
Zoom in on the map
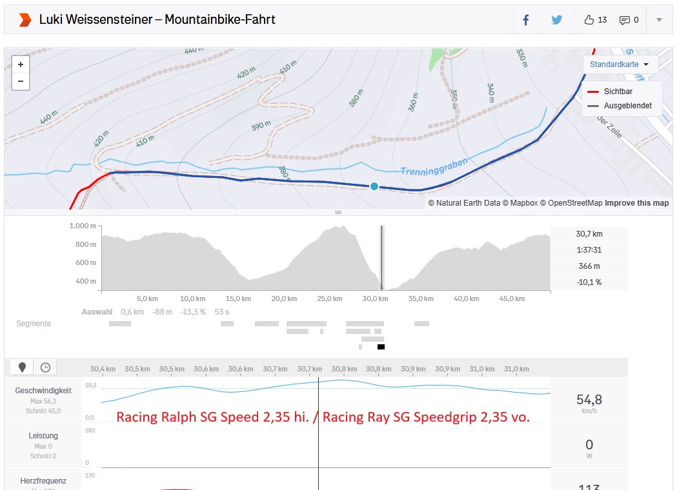[x=21, y=64]
